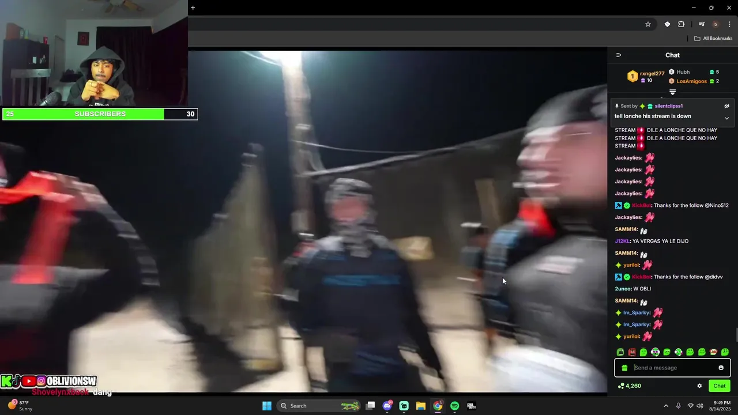Open the volume speaker tray icon
This screenshot has height=415, width=738.
click(x=700, y=406)
